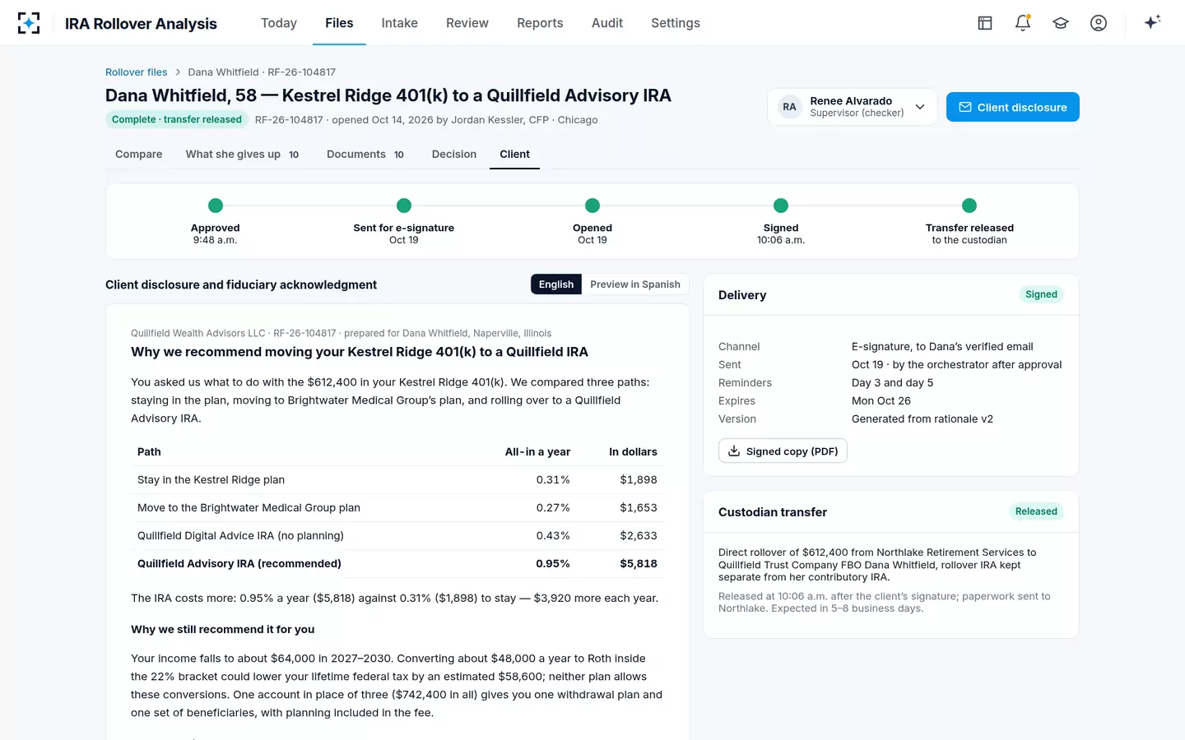Image resolution: width=1185 pixels, height=740 pixels.
Task: Open the Files tab
Action: pos(339,23)
